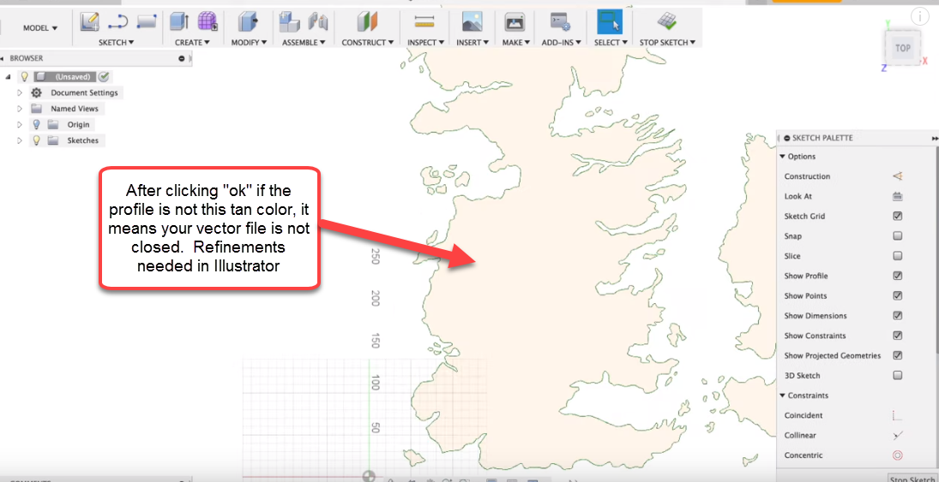Collapse the root (Unsaved) tree node
The image size is (939, 482).
pos(9,76)
